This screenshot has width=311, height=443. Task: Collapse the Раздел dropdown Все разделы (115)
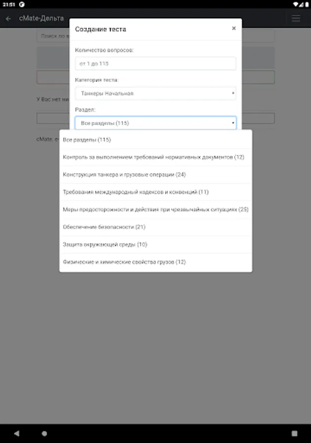coord(156,123)
